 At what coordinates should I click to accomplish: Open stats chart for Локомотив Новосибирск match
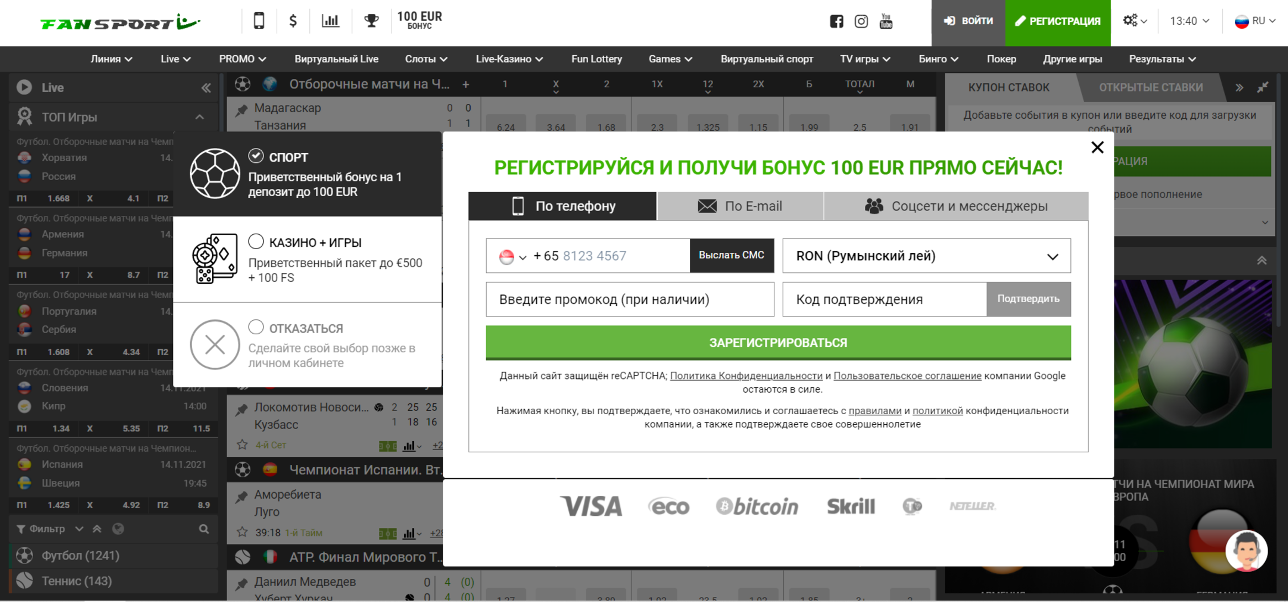[411, 446]
